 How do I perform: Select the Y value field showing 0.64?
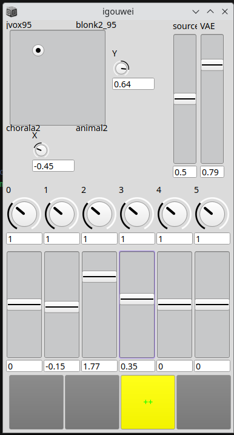point(133,84)
